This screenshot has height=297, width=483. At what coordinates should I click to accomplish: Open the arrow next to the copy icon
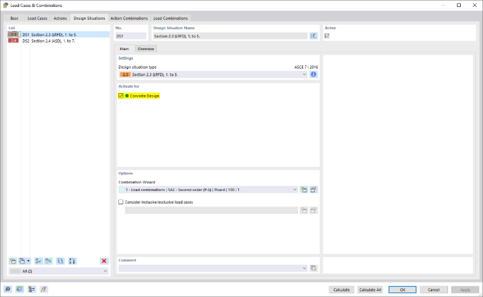(x=29, y=261)
